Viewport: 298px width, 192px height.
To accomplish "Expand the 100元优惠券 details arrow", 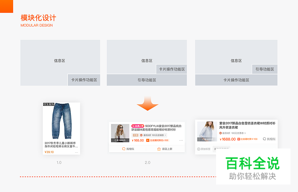I will (246, 133).
